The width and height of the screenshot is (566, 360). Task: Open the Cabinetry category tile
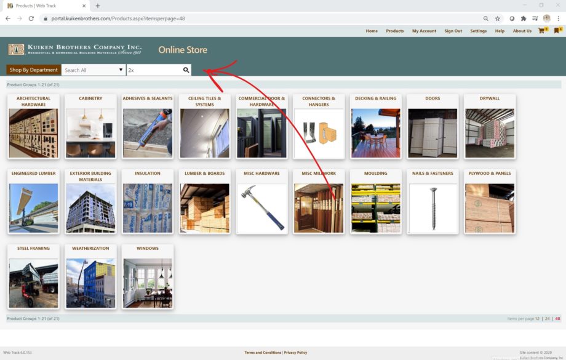tap(90, 127)
